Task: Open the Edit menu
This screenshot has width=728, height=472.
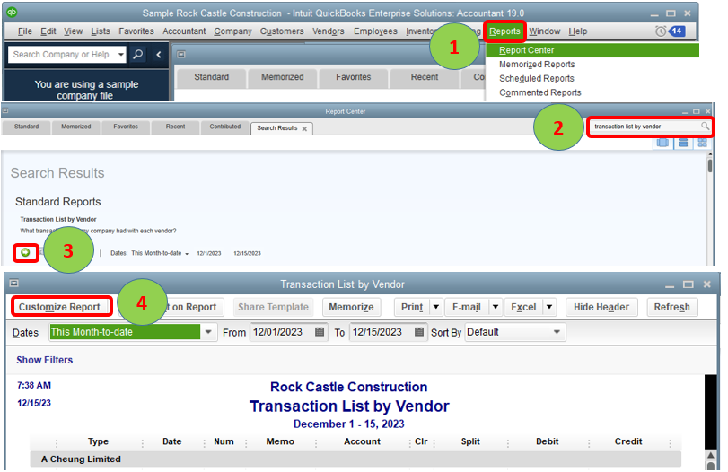Action: tap(48, 31)
